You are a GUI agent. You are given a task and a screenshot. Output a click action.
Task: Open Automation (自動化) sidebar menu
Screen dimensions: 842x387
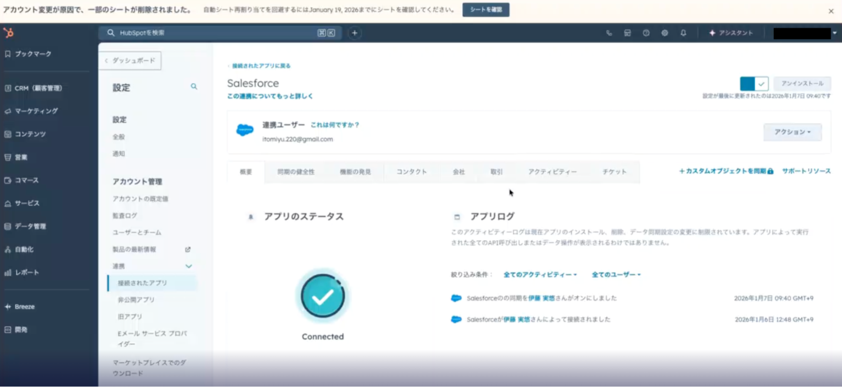pos(19,249)
